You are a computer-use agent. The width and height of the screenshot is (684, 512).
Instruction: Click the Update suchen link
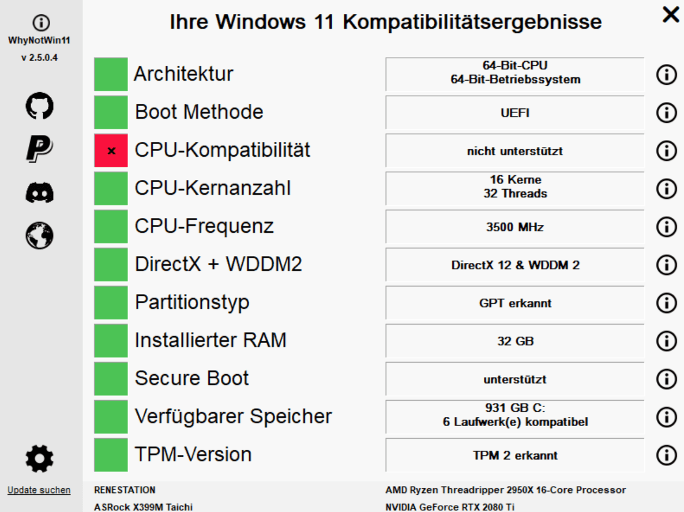39,490
